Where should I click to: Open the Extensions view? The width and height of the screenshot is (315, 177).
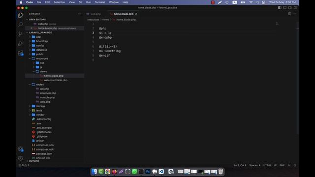[x=20, y=53]
